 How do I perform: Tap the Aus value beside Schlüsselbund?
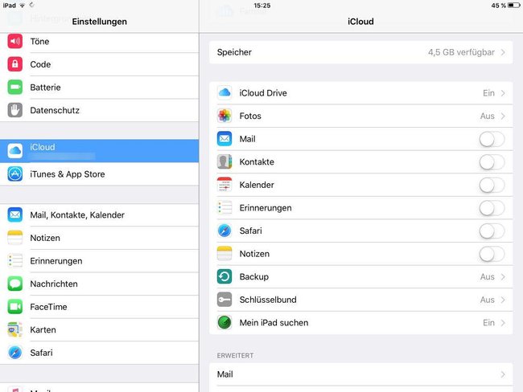pos(488,300)
